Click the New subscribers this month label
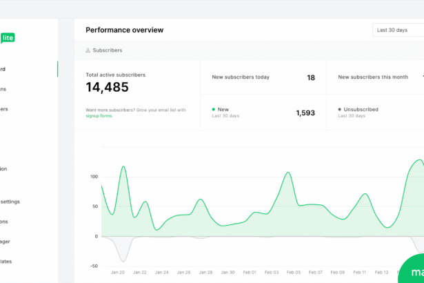This screenshot has height=283, width=424. tap(373, 77)
